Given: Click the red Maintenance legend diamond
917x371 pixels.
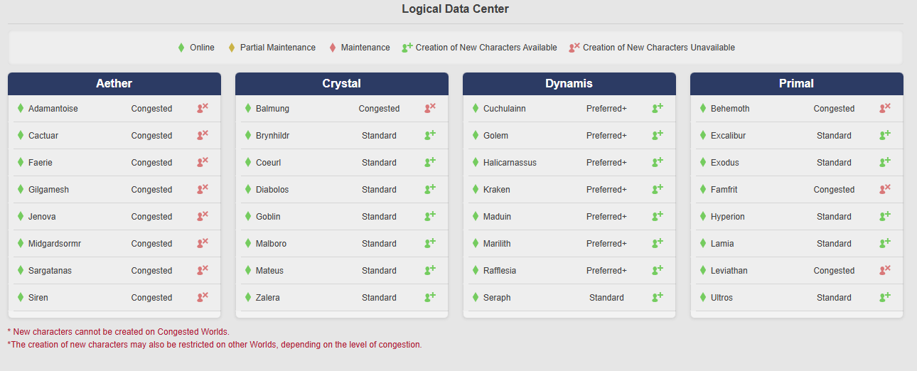Looking at the screenshot, I should [x=332, y=48].
